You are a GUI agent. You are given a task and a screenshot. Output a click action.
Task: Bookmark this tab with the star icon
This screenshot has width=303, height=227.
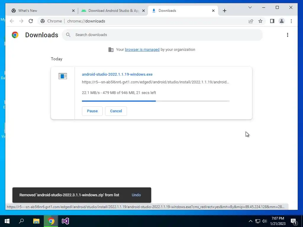(260, 21)
